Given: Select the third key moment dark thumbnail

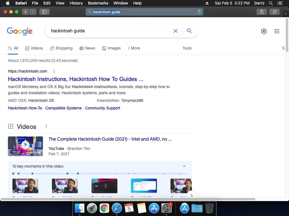Looking at the screenshot, I should click(104, 186).
